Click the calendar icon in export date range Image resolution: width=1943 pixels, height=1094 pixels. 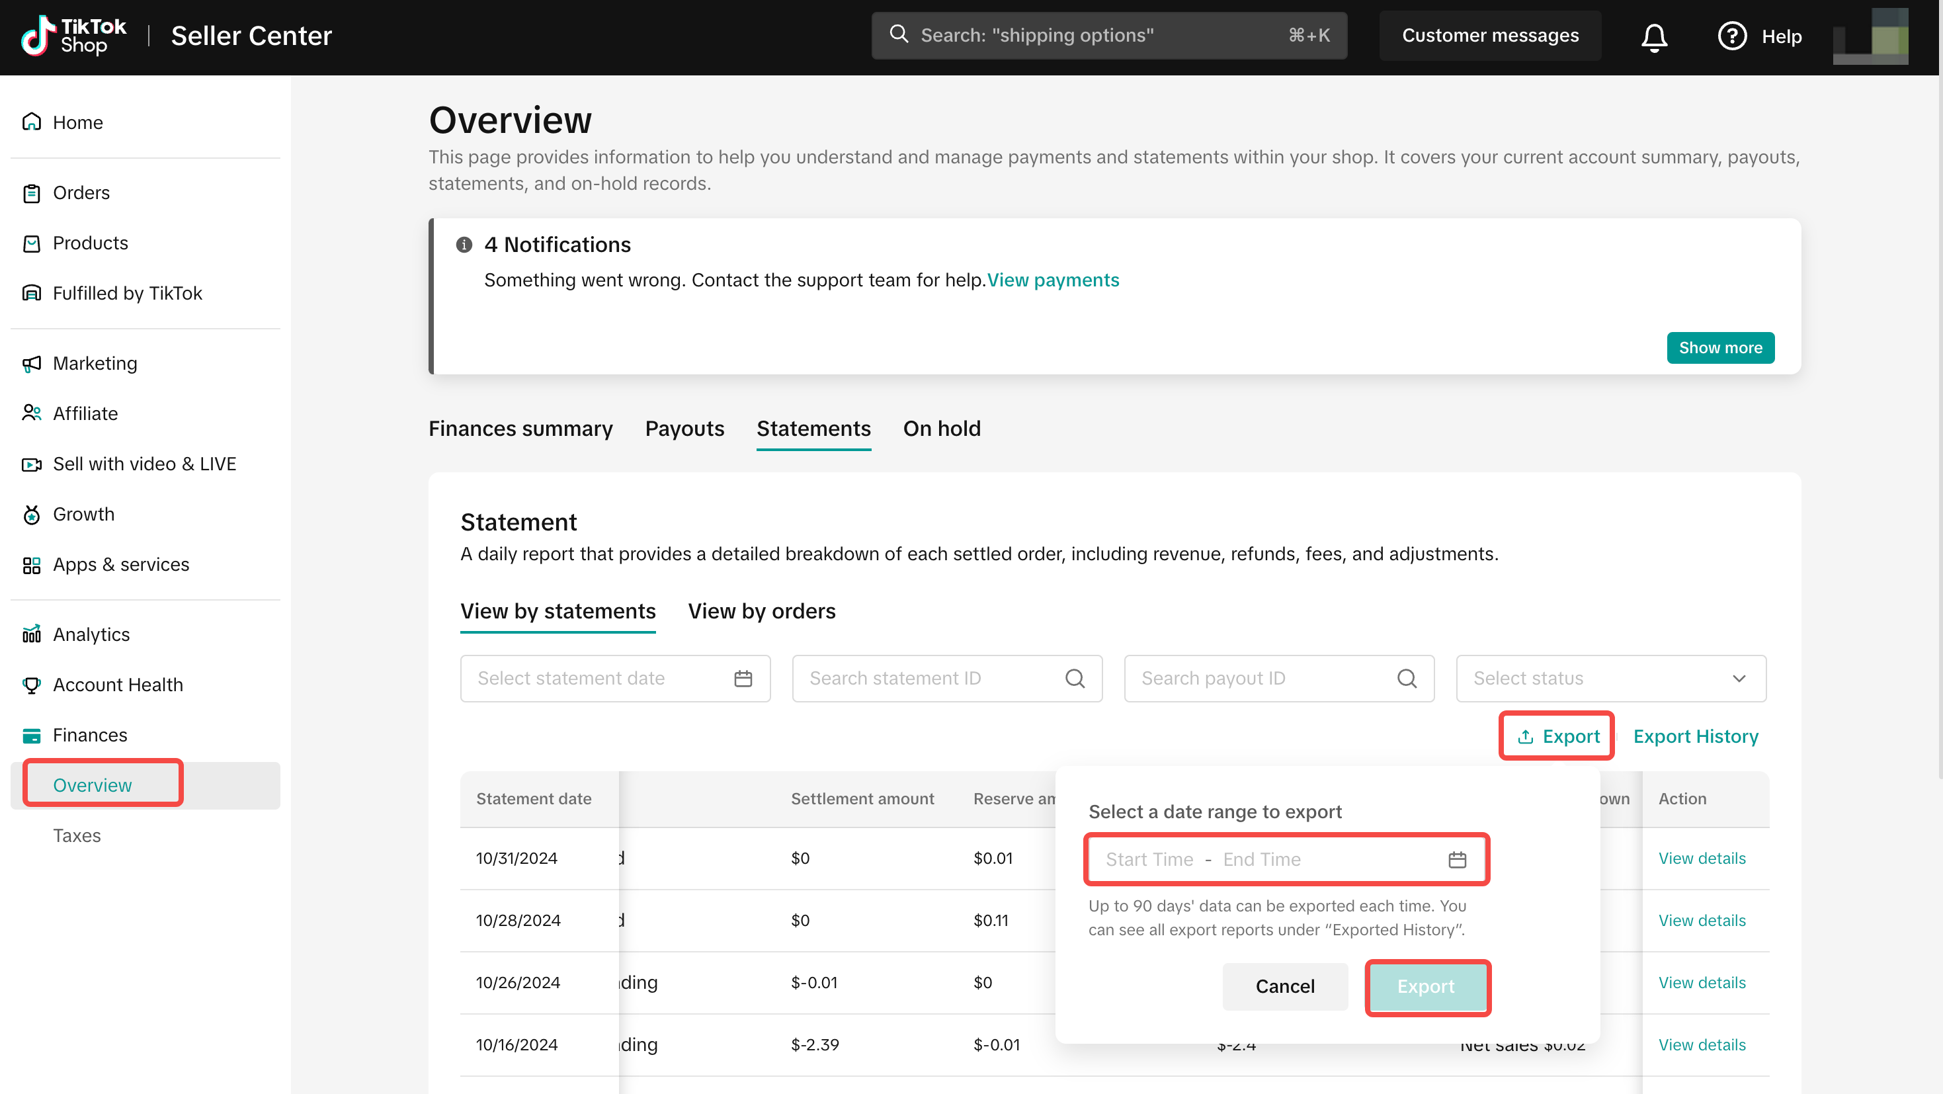pyautogui.click(x=1458, y=859)
